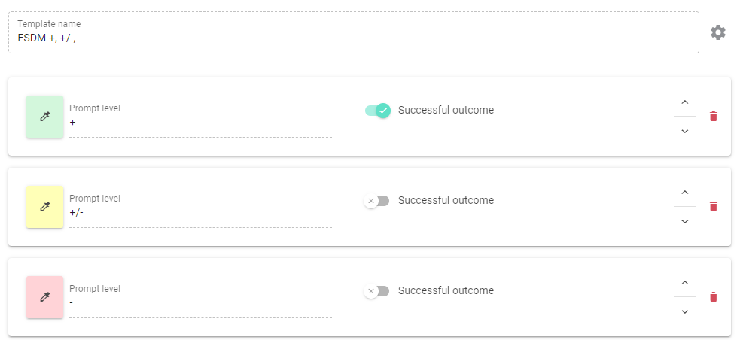Click the "+" prompt level text field
This screenshot has height=340, width=737.
coord(200,123)
